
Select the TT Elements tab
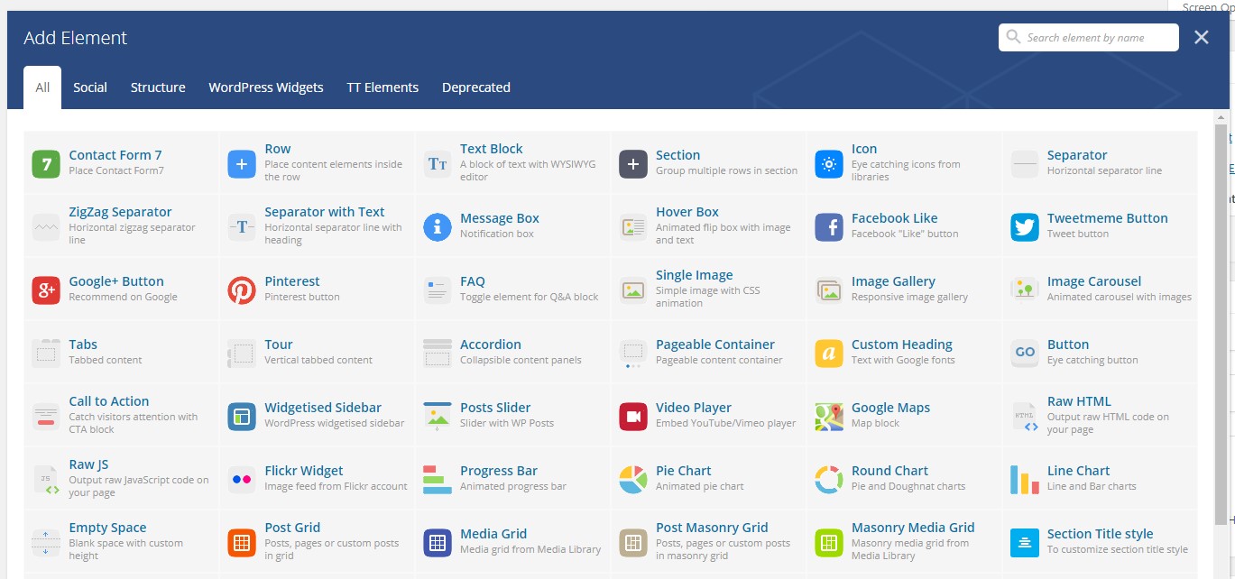click(x=382, y=87)
